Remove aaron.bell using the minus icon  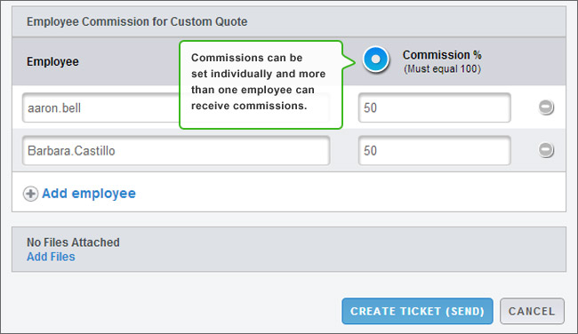[x=546, y=107]
